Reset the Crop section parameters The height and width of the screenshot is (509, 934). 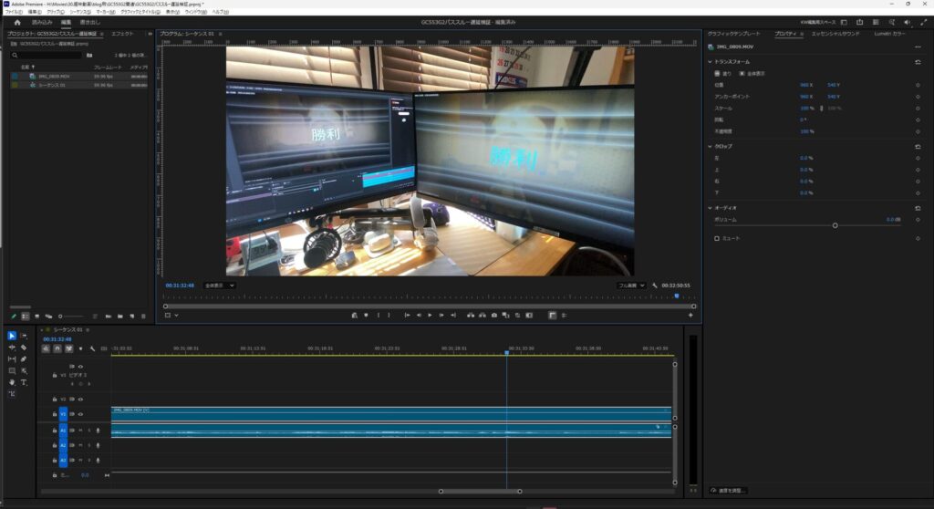point(918,146)
